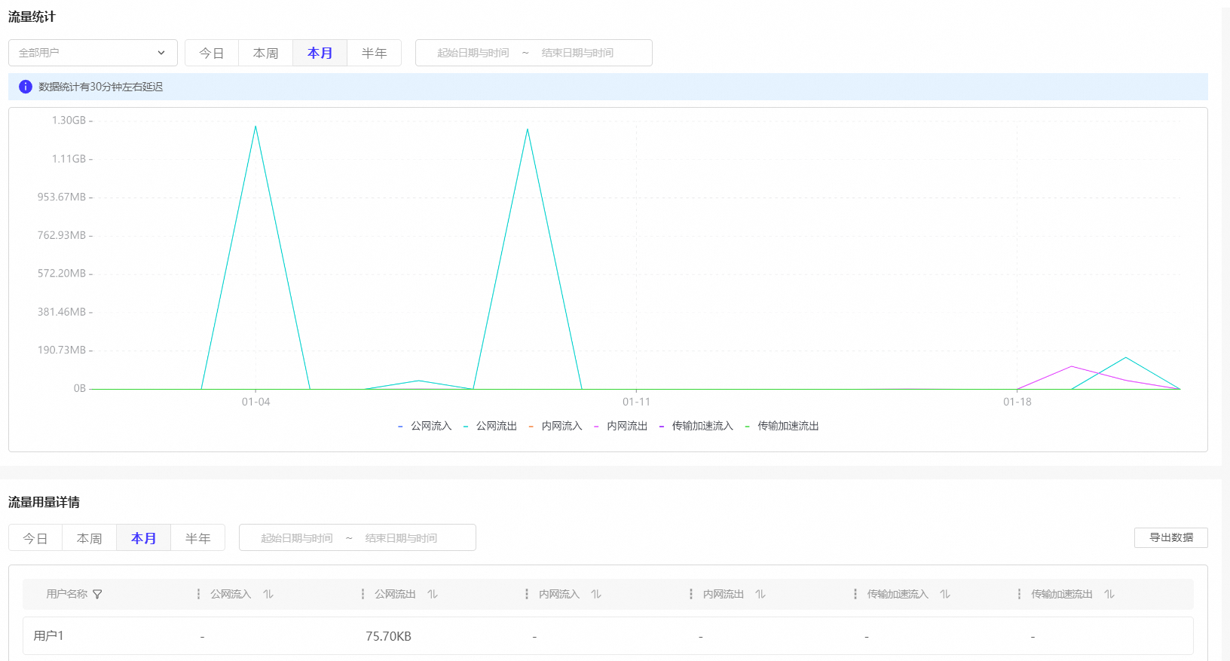Sort the table by 内网流入
1230x661 pixels.
596,594
